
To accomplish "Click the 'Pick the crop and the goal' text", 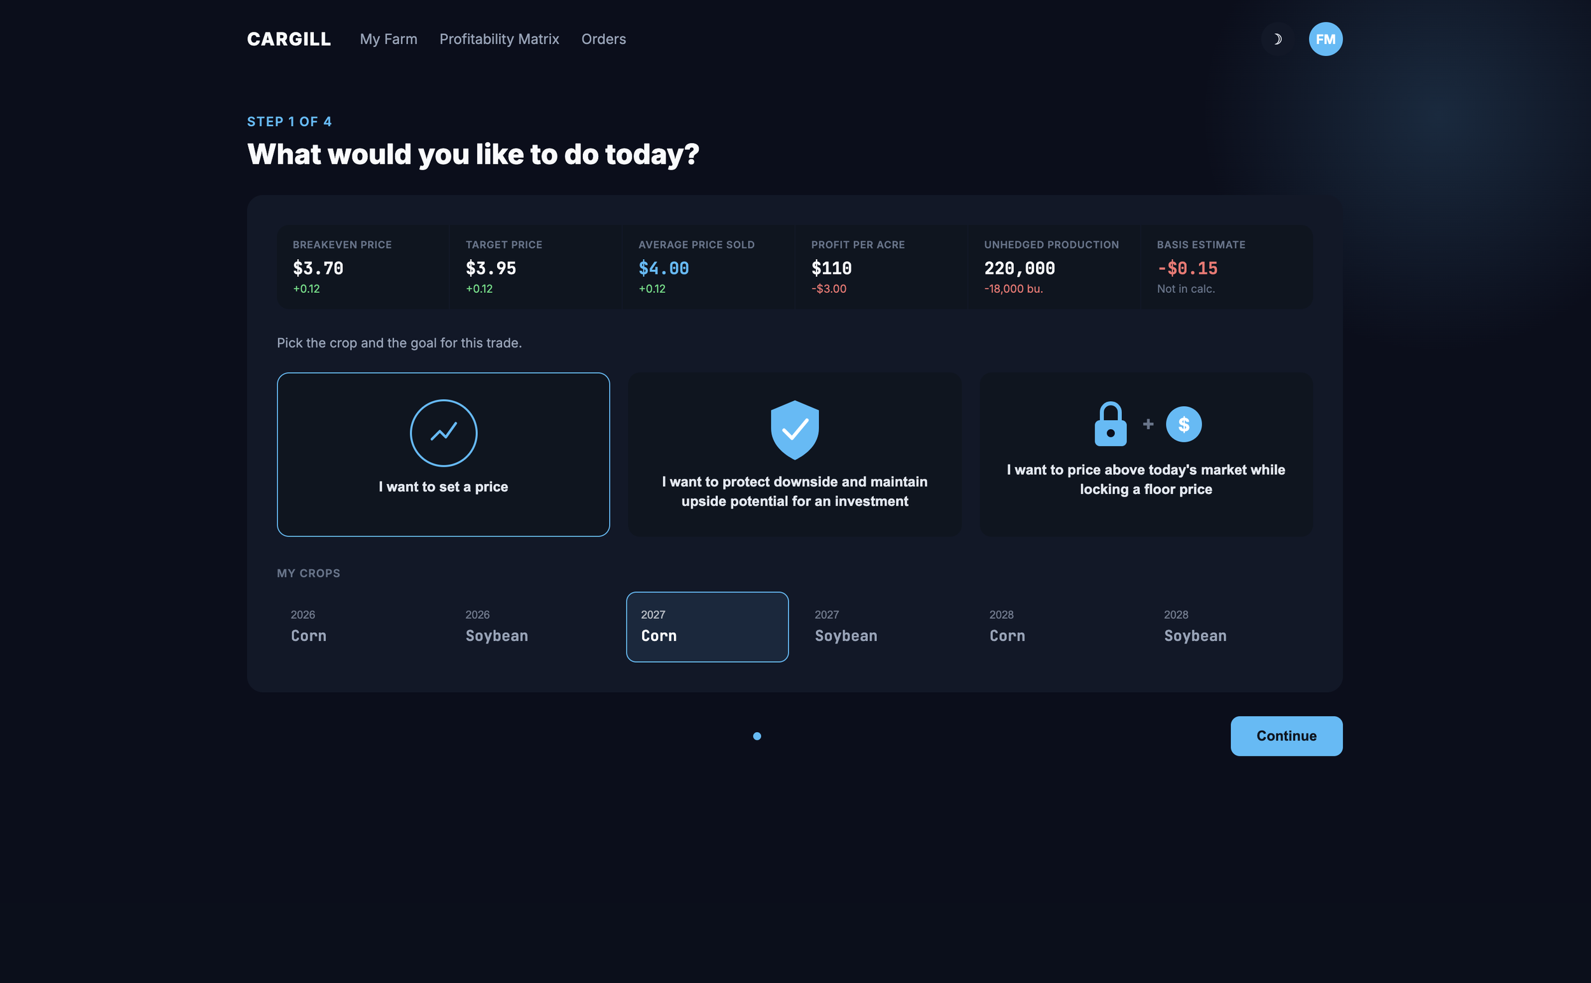I will coord(399,343).
